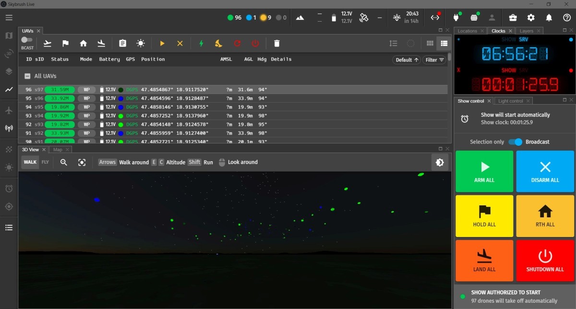Open the Filter dropdown in the UAVs panel
576x309 pixels.
(x=434, y=59)
